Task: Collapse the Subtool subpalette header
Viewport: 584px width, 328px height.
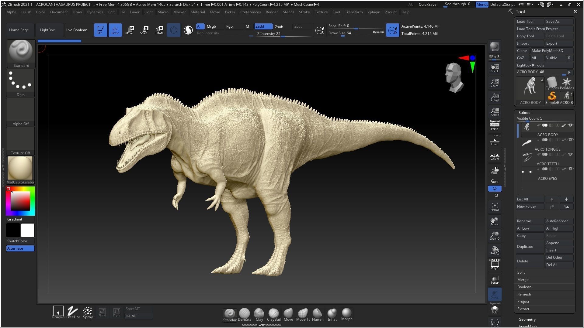Action: pyautogui.click(x=525, y=113)
